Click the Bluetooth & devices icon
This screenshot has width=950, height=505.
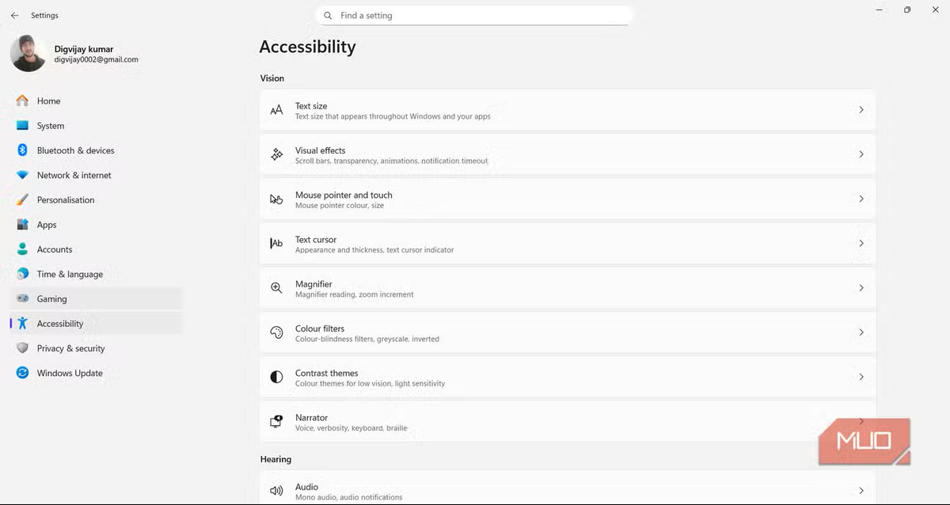click(x=22, y=150)
